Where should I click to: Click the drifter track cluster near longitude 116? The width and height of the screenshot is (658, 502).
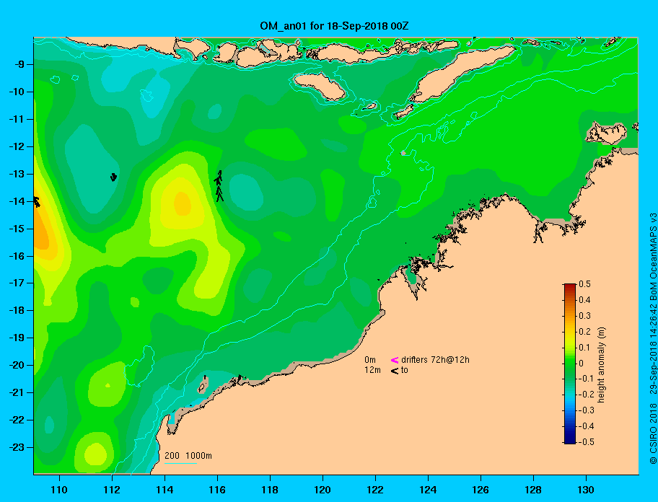coord(219,186)
